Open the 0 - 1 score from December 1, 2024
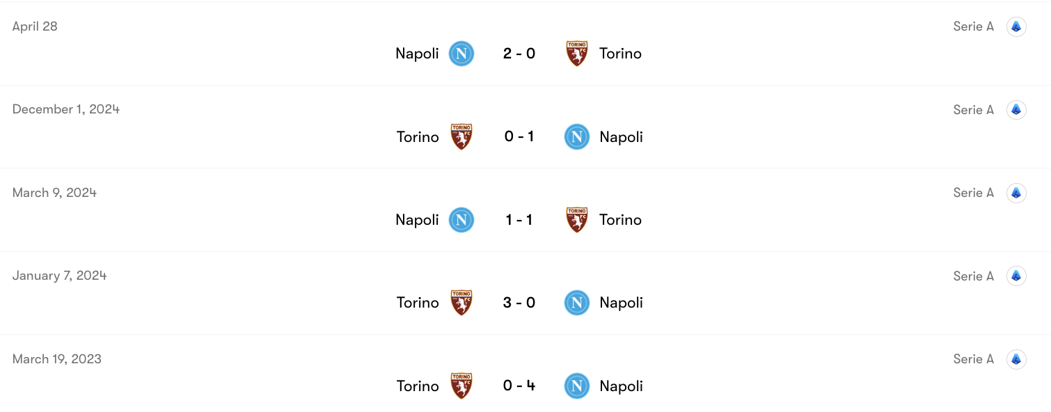The width and height of the screenshot is (1051, 412). click(519, 137)
